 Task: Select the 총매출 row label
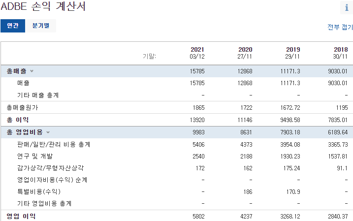tap(16, 71)
